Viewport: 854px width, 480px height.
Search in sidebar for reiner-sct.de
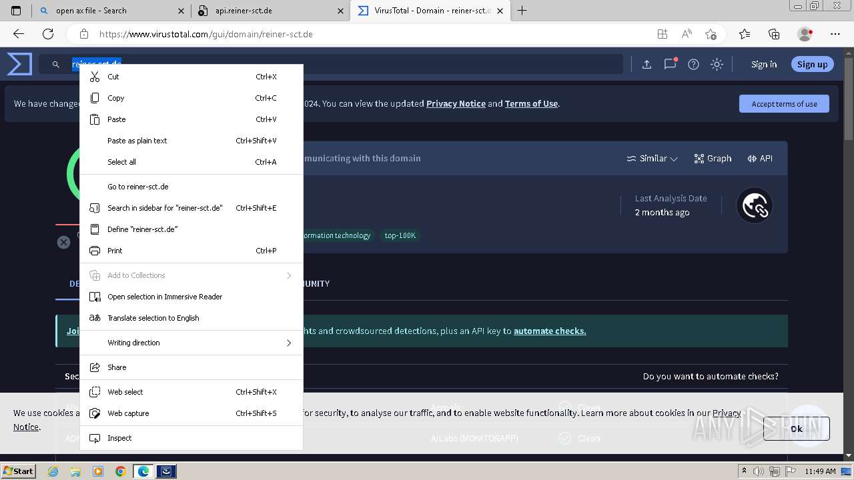pyautogui.click(x=191, y=208)
